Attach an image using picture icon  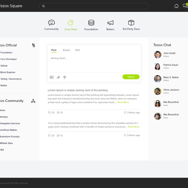pos(52,77)
